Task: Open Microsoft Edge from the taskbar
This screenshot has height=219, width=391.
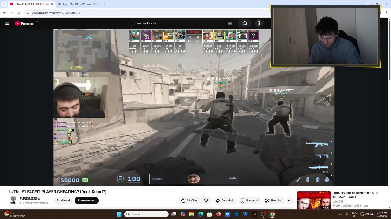Action: tap(200, 214)
